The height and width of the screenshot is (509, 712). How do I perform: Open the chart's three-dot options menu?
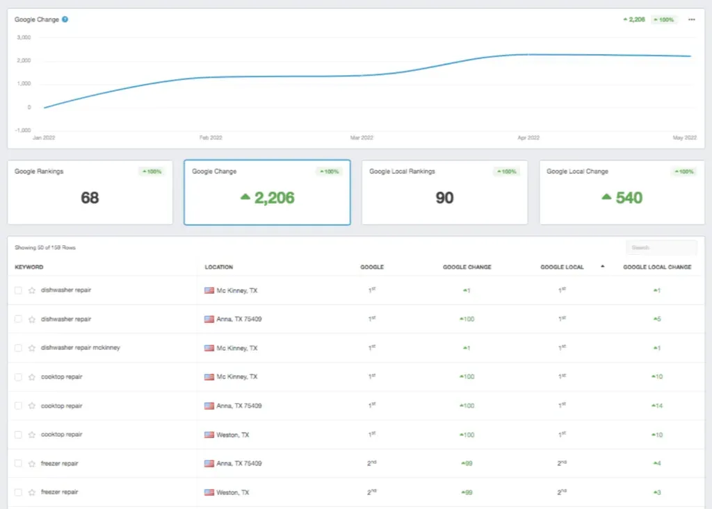[691, 19]
